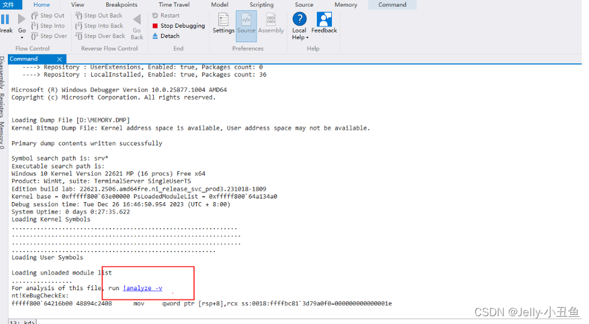Click Step Over in Flow Control
The image size is (589, 324).
pos(49,36)
